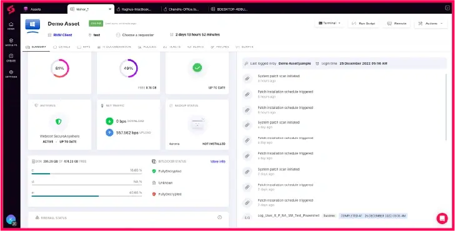Viewport: 455px width, 231px height.
Task: Click the green antivirus shield icon
Action: click(x=58, y=121)
